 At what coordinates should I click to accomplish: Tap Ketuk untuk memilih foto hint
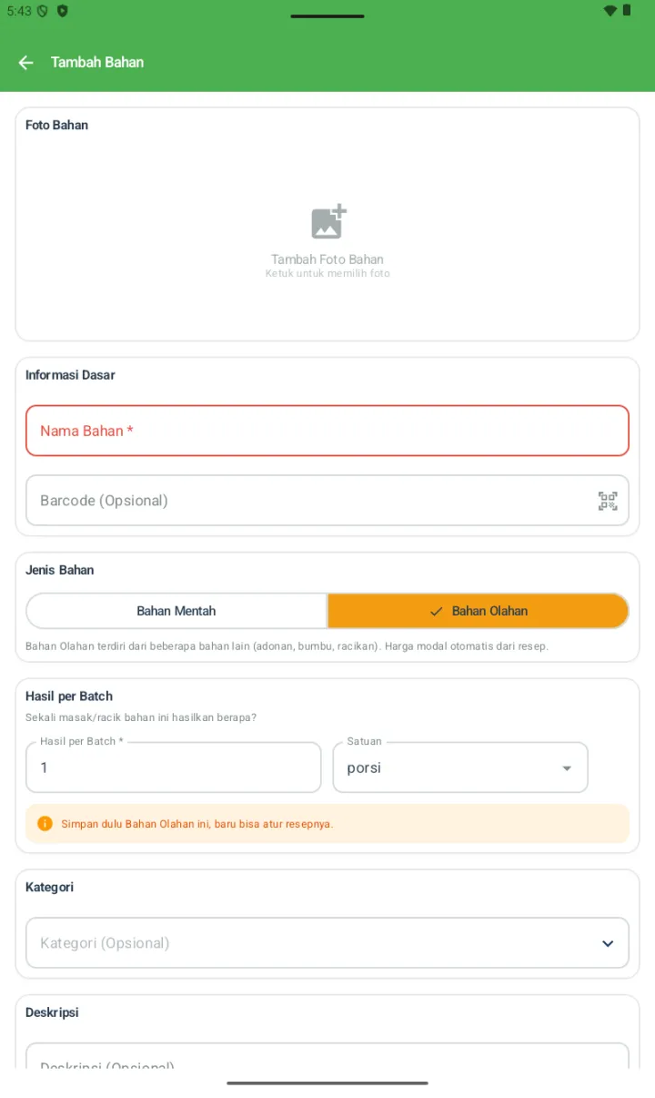pyautogui.click(x=327, y=273)
